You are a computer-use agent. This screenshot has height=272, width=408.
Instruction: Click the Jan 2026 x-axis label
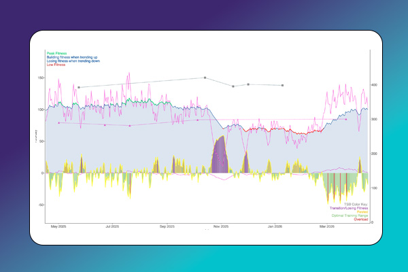tap(275, 225)
